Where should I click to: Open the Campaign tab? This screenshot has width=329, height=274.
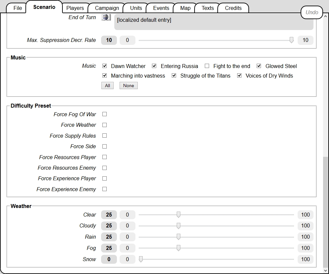pyautogui.click(x=107, y=8)
